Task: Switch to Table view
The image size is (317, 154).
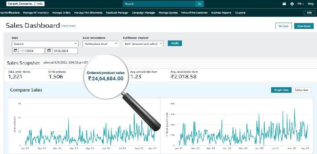Action: tap(301, 90)
